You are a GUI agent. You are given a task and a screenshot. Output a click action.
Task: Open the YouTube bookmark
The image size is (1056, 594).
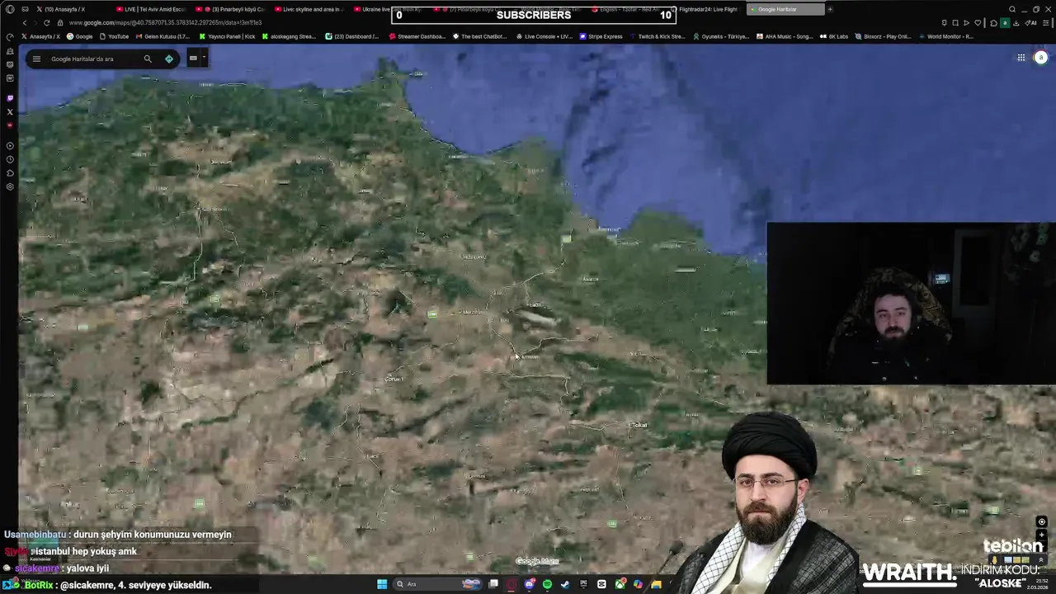[114, 36]
